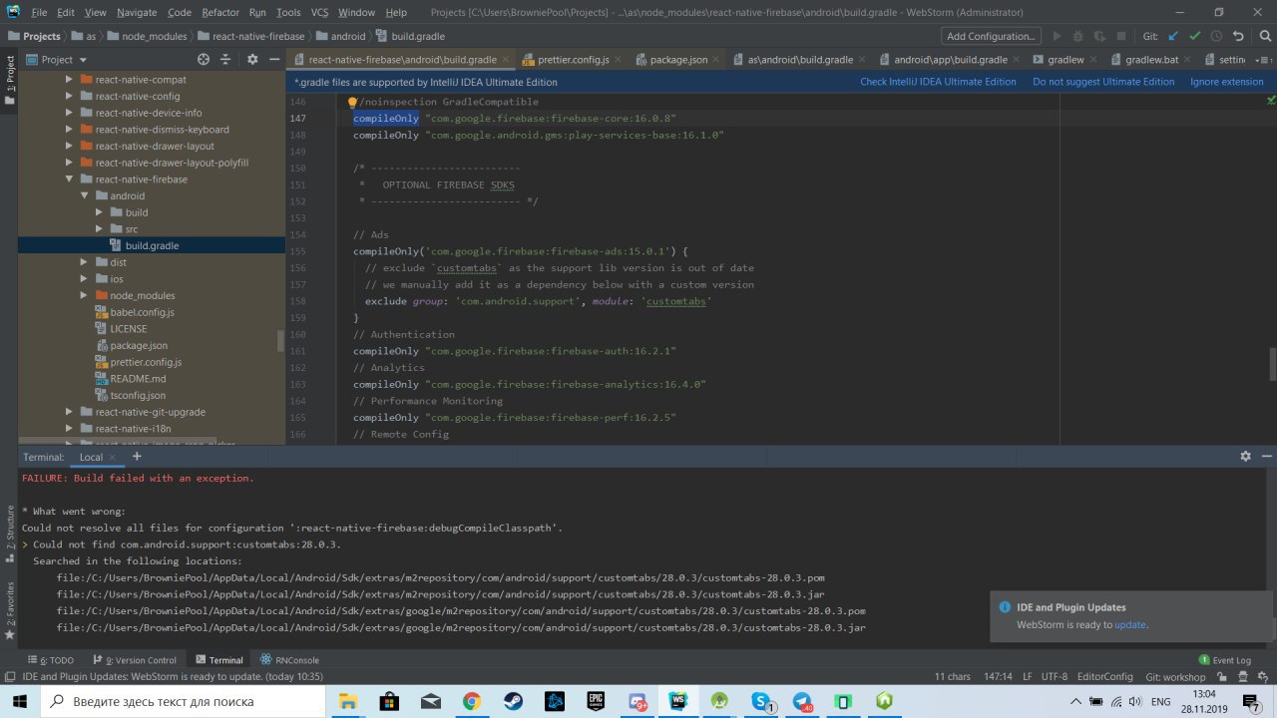Show Git history clock icon
The height and width of the screenshot is (718, 1277).
(x=1217, y=36)
